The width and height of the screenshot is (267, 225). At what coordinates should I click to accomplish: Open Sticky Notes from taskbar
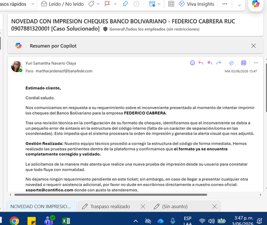pos(32,221)
